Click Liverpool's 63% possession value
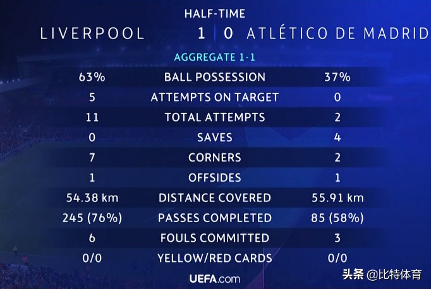 point(93,77)
